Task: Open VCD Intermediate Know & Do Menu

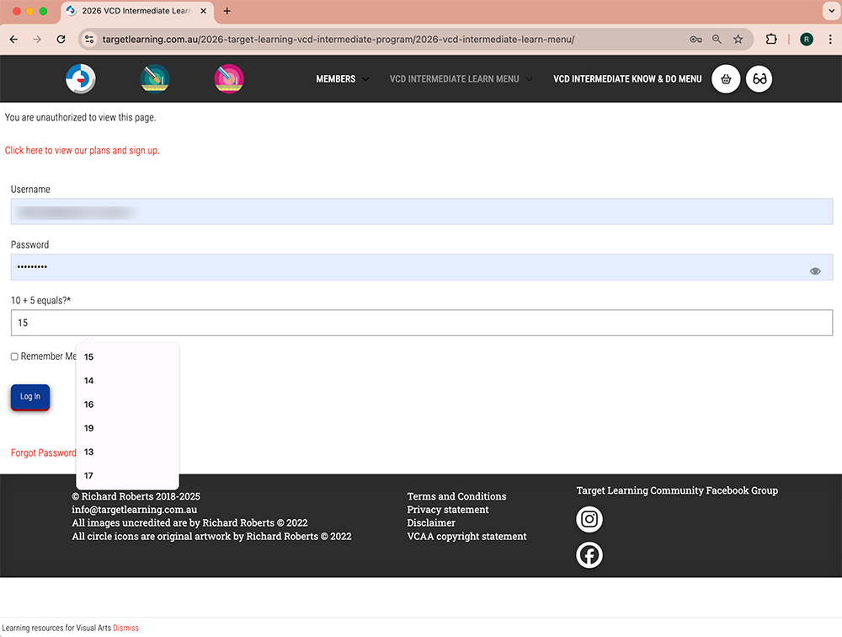Action: (626, 79)
